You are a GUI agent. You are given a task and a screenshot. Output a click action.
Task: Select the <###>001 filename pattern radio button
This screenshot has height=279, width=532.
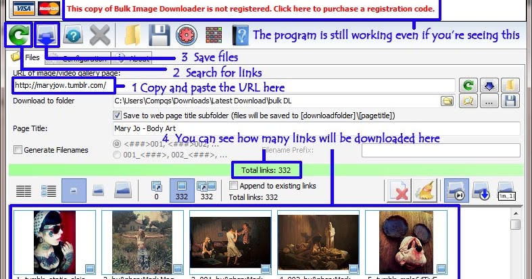coord(117,144)
